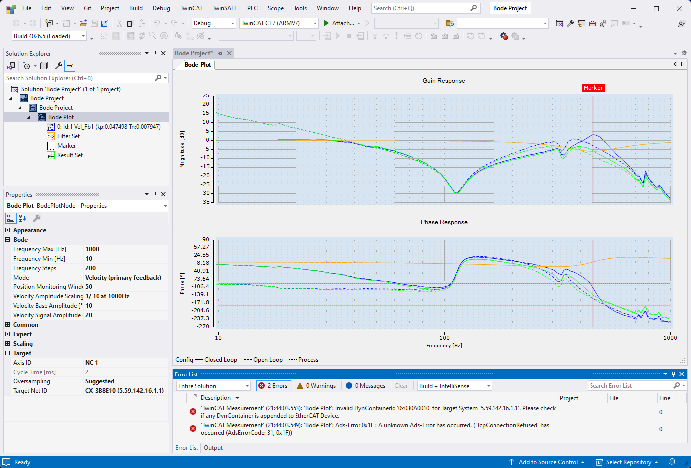This screenshot has width=691, height=468.
Task: Toggle the 0 Messages filter button
Action: [366, 386]
